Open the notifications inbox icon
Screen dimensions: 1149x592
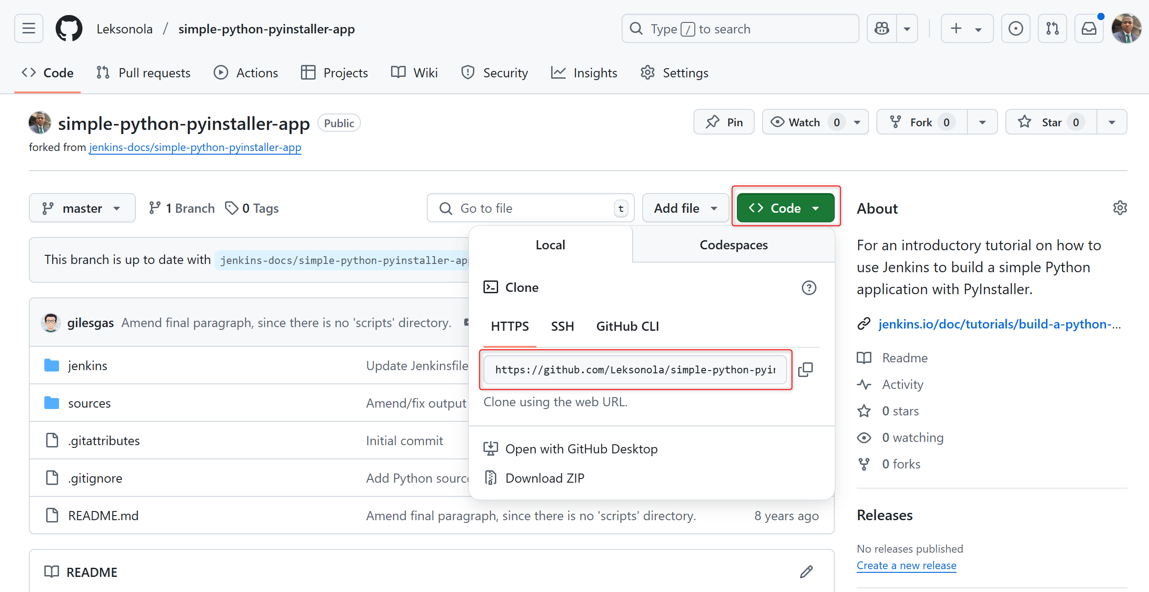tap(1089, 29)
